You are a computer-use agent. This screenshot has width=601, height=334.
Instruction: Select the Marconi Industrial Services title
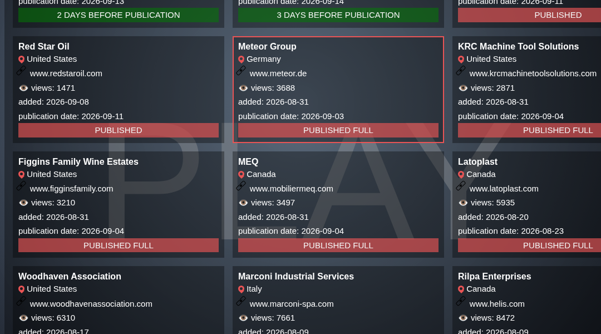pyautogui.click(x=296, y=277)
